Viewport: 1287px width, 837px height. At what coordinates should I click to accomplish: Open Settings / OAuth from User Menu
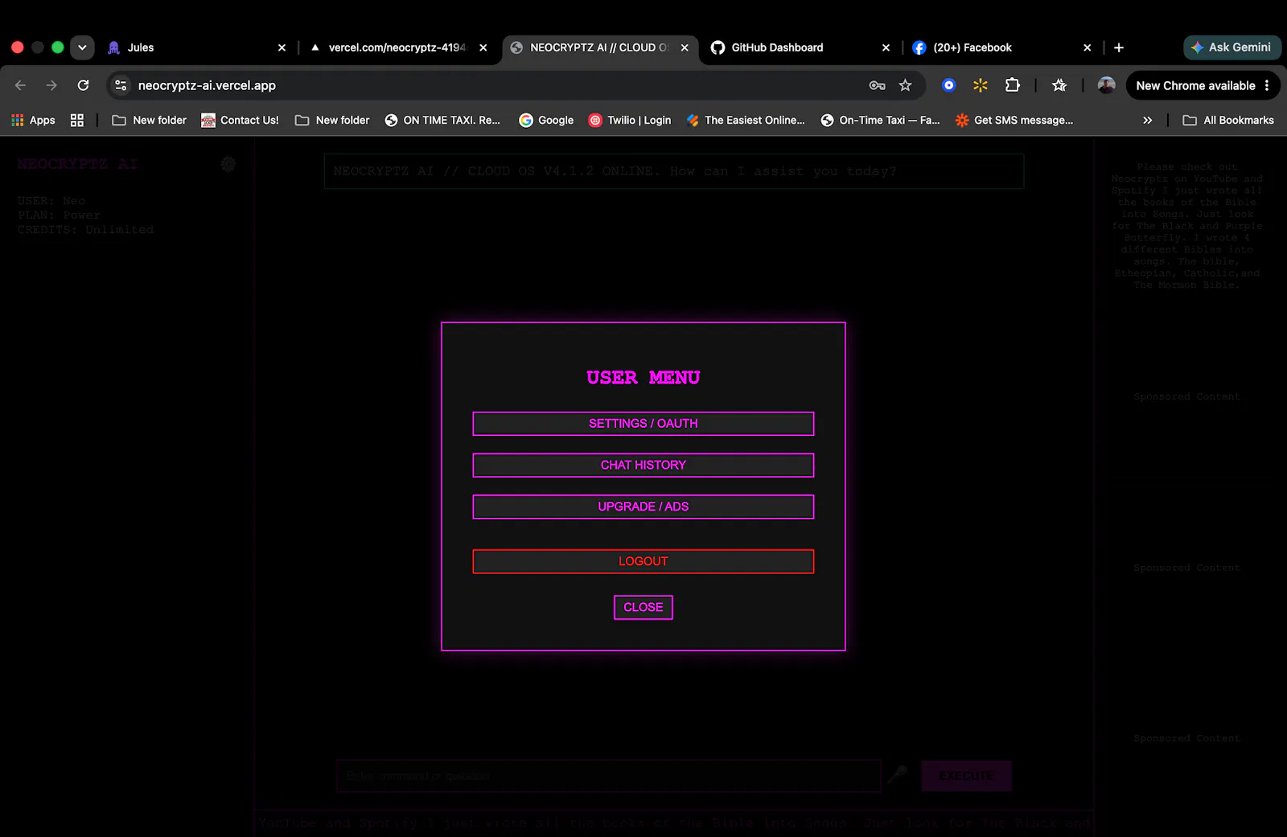tap(643, 424)
